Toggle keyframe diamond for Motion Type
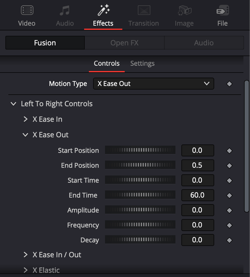Image resolution: width=250 pixels, height=277 pixels. [x=229, y=84]
